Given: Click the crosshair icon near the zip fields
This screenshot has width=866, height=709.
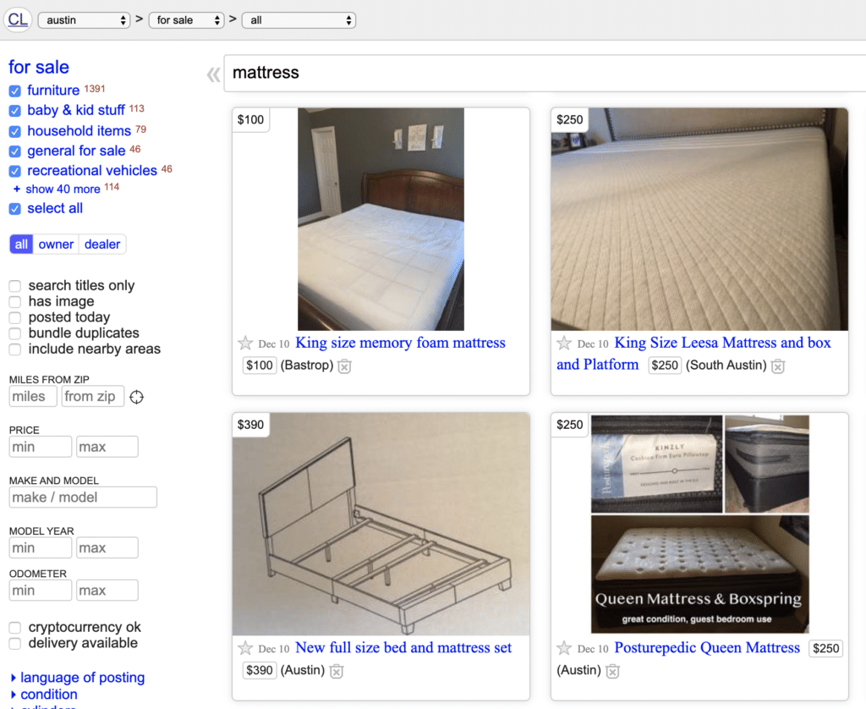Looking at the screenshot, I should point(135,396).
